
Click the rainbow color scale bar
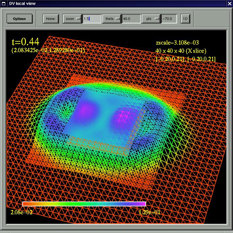tap(84, 204)
